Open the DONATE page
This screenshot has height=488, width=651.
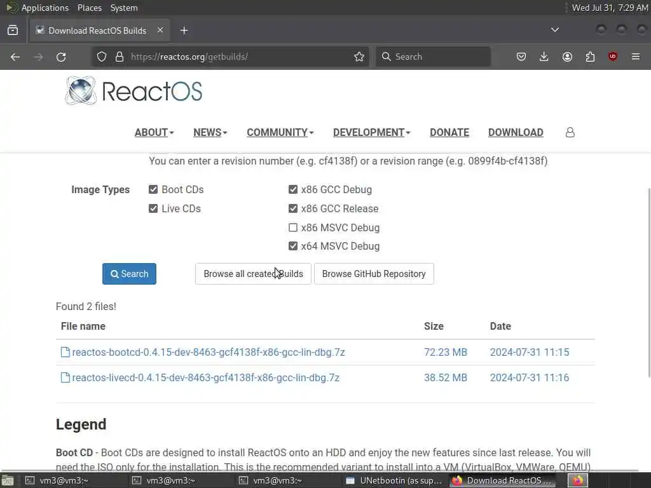[449, 132]
